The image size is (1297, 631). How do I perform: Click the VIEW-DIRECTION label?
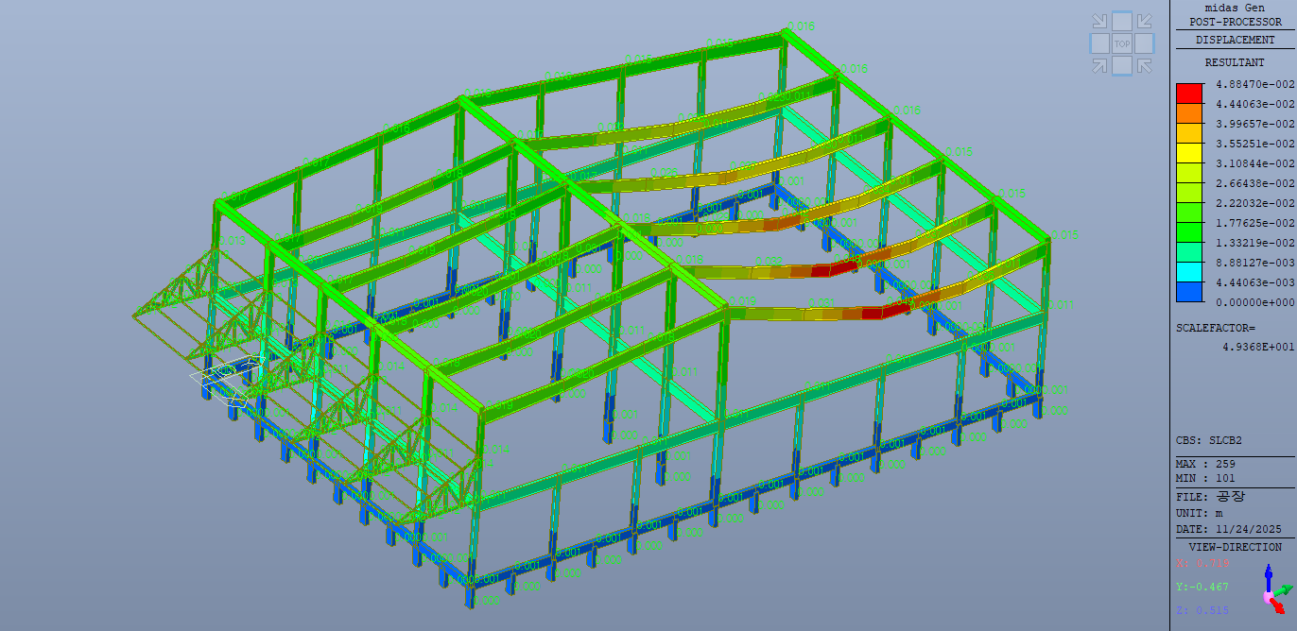click(x=1235, y=547)
